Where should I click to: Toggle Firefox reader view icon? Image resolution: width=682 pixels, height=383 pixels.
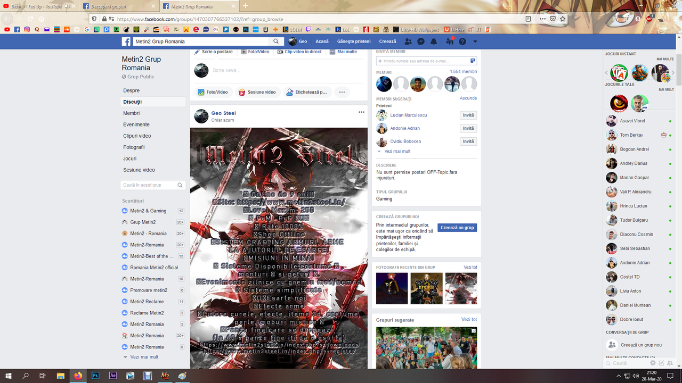point(528,19)
